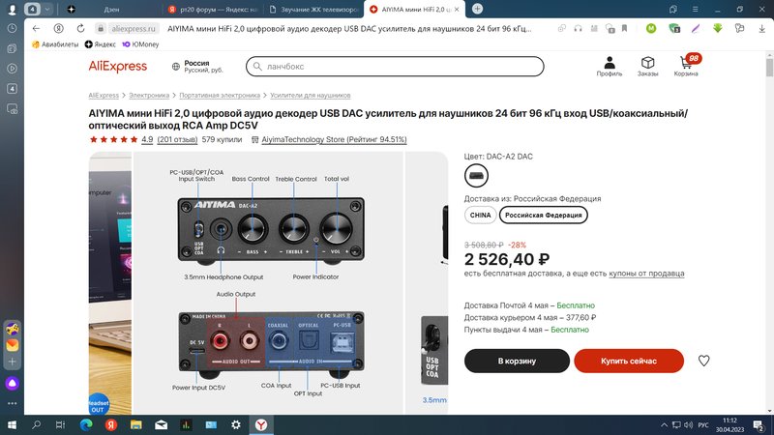Go to Усилители для наушников breadcrumb
Screen dimensions: 774x435
click(310, 95)
